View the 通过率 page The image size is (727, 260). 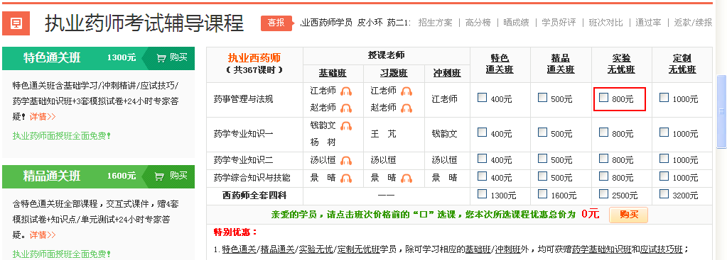tap(648, 22)
